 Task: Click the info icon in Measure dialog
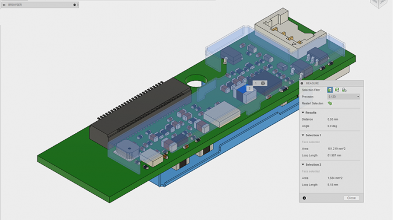[304, 198]
